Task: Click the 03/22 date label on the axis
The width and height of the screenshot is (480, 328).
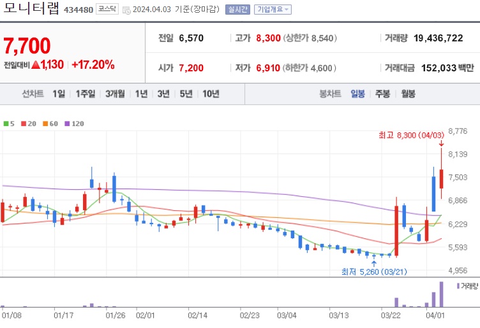Action: [x=391, y=315]
